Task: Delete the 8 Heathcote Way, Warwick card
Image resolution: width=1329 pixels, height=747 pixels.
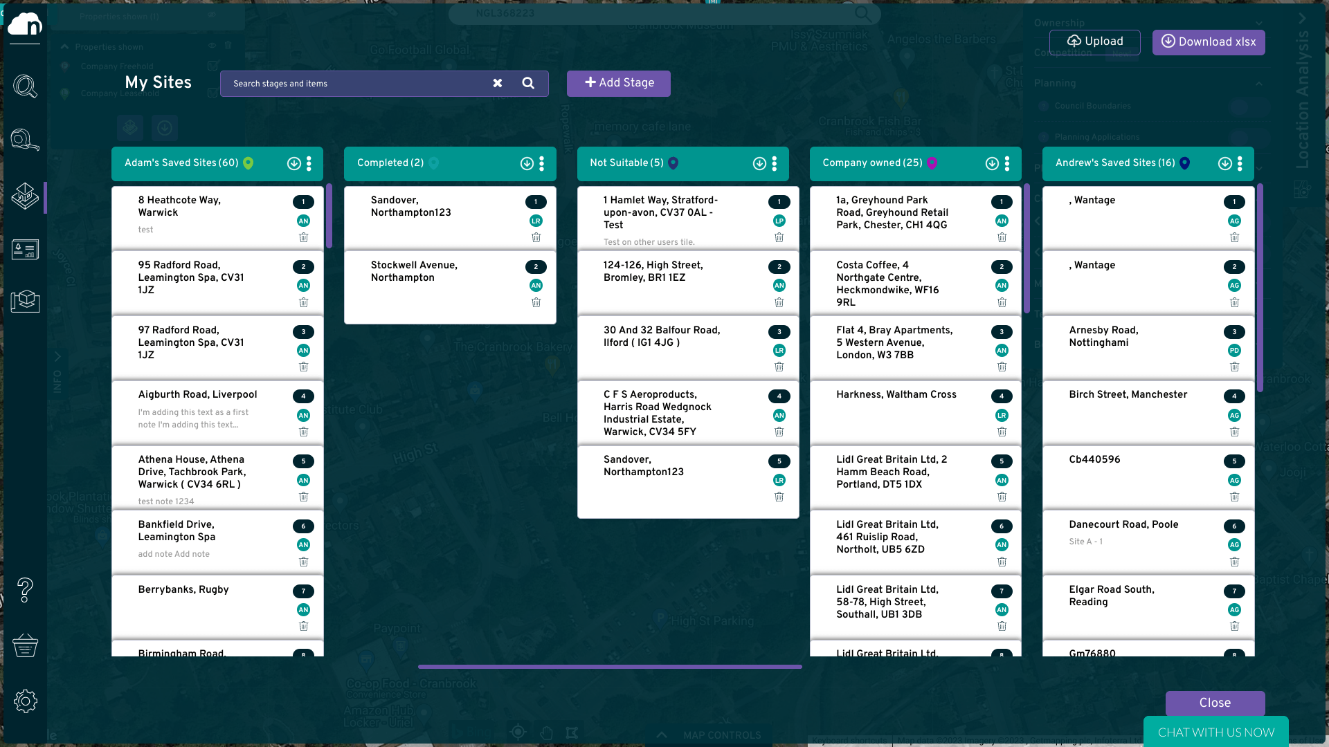Action: (x=303, y=238)
